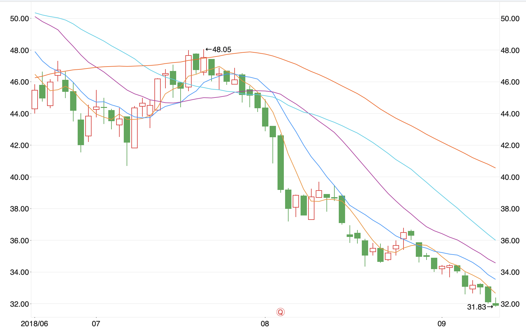The width and height of the screenshot is (526, 330).
Task: Select the 09 month axis label
Action: coord(442,324)
